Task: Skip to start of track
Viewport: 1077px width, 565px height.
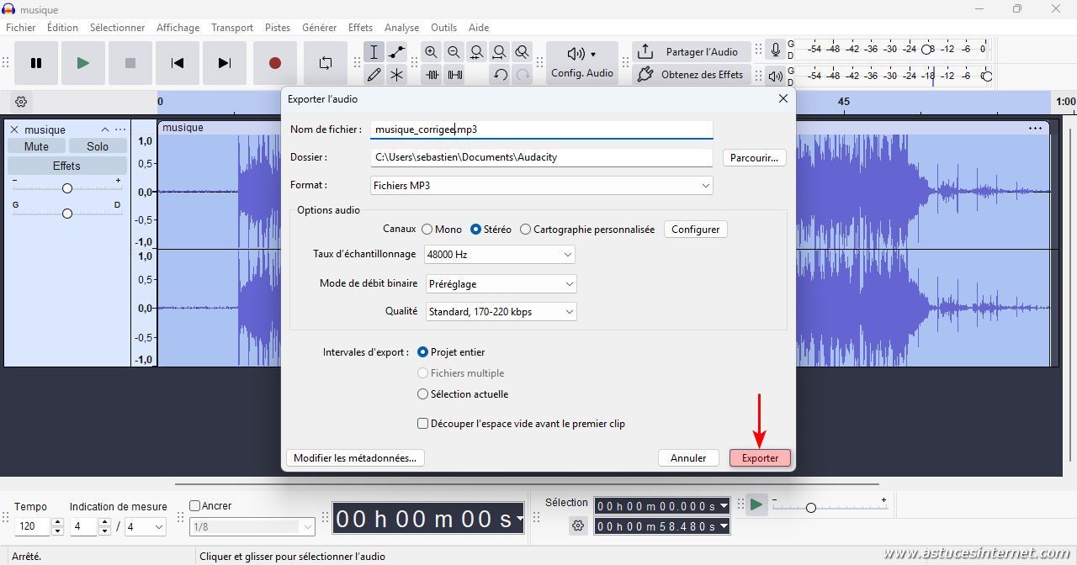Action: (178, 63)
